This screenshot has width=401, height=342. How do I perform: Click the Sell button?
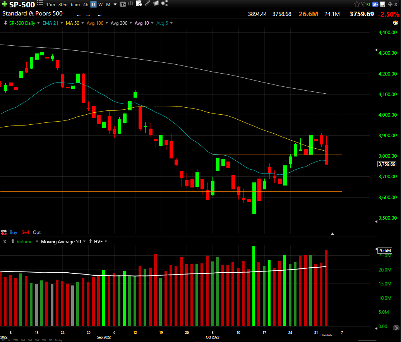(25, 232)
